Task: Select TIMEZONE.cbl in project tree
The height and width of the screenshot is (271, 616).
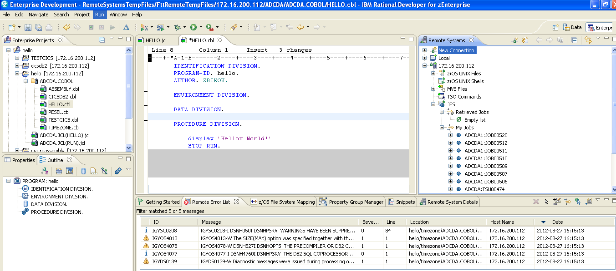Action: (59, 128)
